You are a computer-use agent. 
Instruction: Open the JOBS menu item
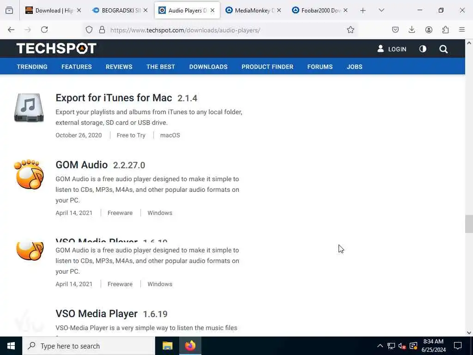click(354, 67)
